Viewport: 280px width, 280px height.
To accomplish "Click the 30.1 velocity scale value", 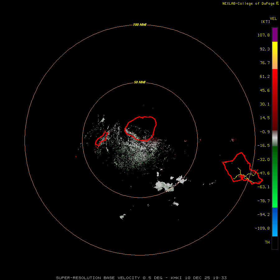I will (265, 104).
